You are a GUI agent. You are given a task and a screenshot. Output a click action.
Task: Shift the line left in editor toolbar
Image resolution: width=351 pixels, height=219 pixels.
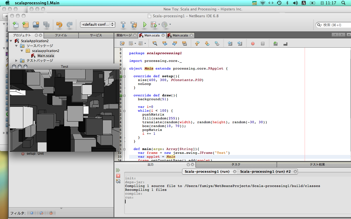[x=230, y=44]
